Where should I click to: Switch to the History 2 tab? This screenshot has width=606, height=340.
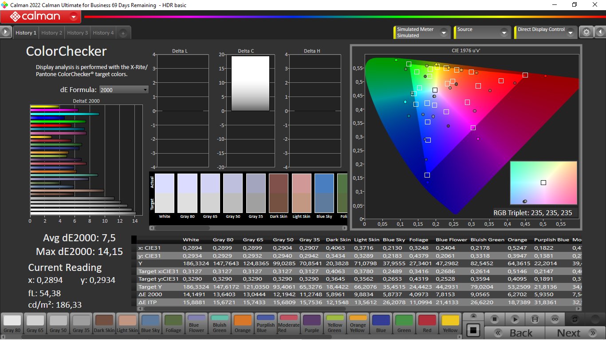pyautogui.click(x=51, y=33)
